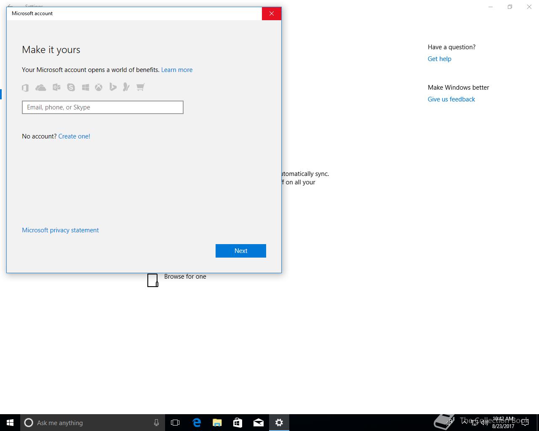This screenshot has width=539, height=431.
Task: Click Browse for one in Settings window
Action: (185, 277)
